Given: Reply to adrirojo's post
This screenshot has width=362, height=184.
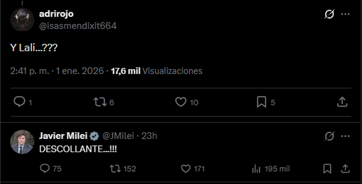Looking at the screenshot, I should point(20,102).
